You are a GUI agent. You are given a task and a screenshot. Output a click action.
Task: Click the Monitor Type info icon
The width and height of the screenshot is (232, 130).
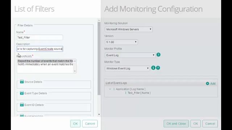[153, 68]
